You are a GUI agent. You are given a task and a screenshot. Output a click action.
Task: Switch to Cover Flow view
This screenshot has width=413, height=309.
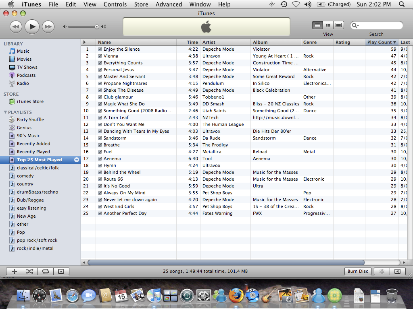tap(338, 25)
